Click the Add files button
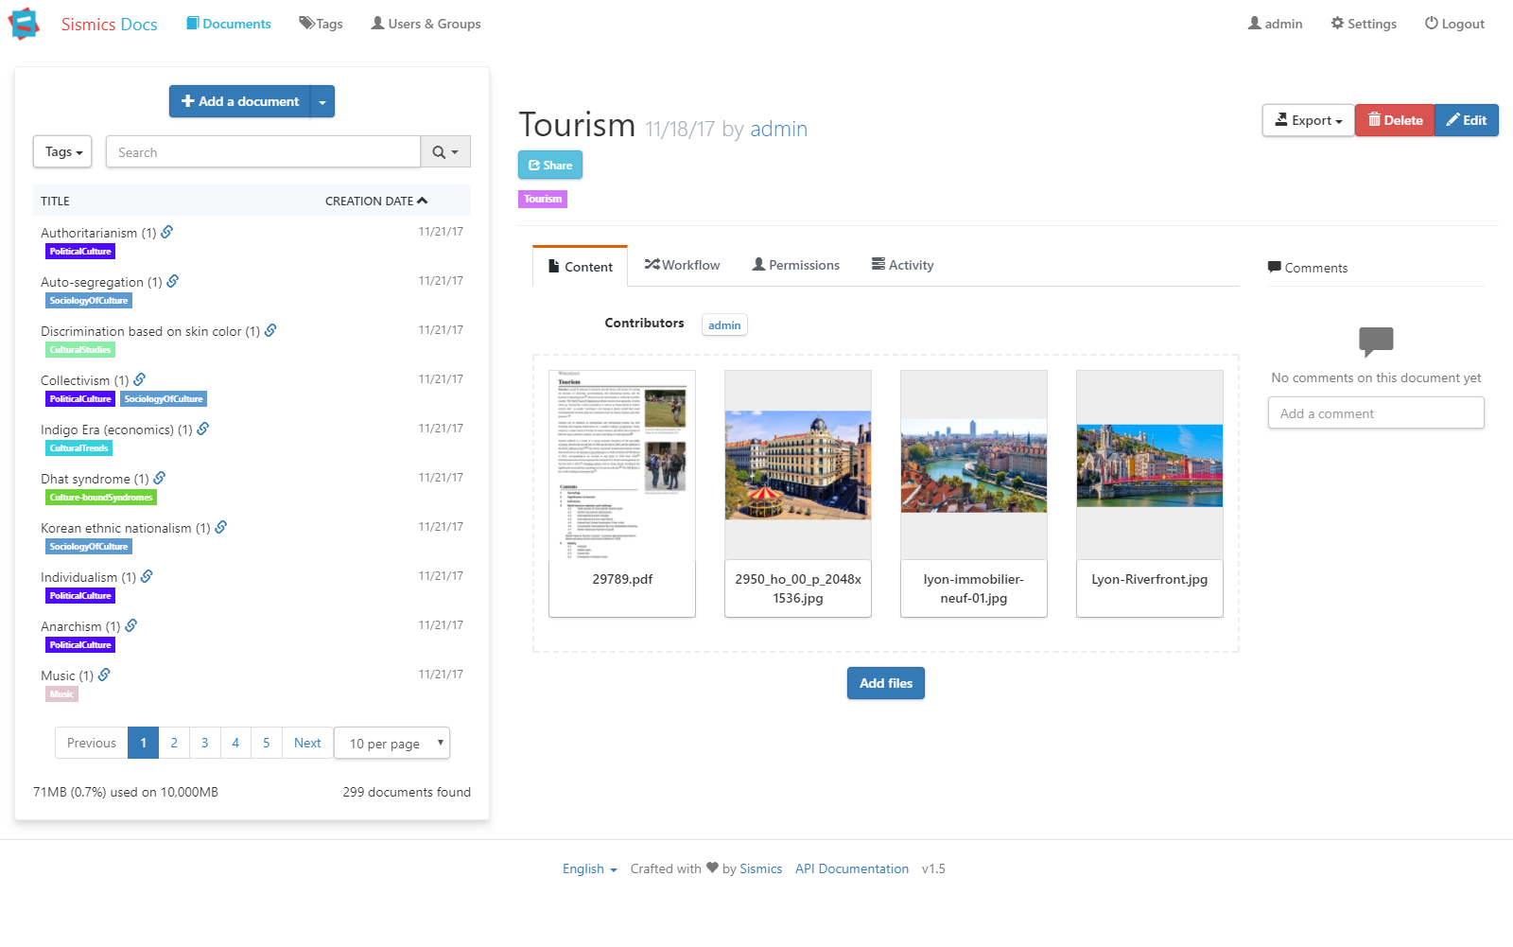 [885, 683]
